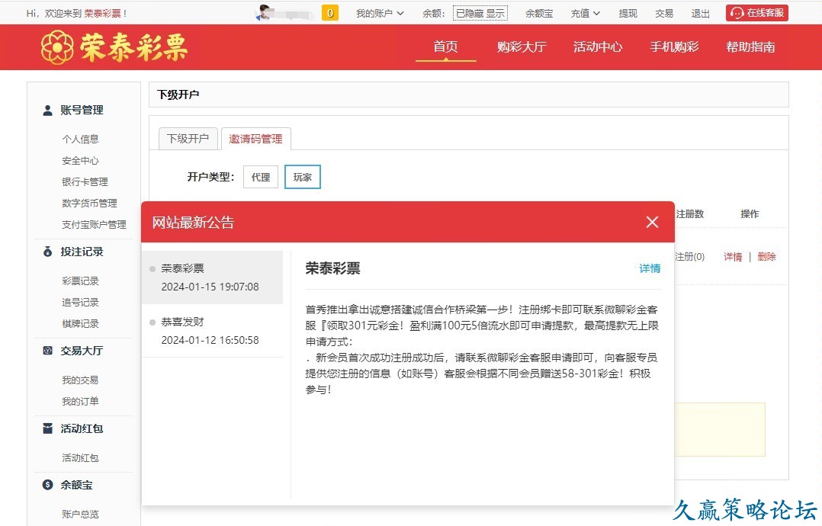Viewport: 822px width, 526px height.
Task: Switch to the 下级开户 tab
Action: tap(188, 139)
